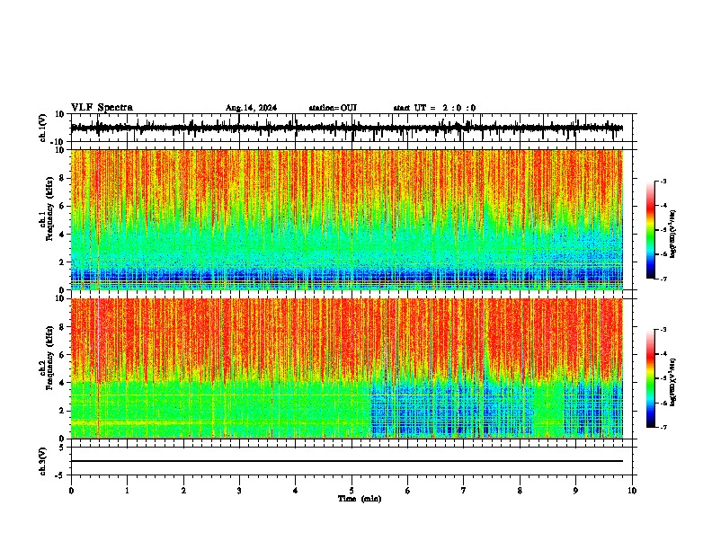This screenshot has width=712, height=550.
Task: Click the ch.2 spectrogram panel
Action: tap(347, 368)
